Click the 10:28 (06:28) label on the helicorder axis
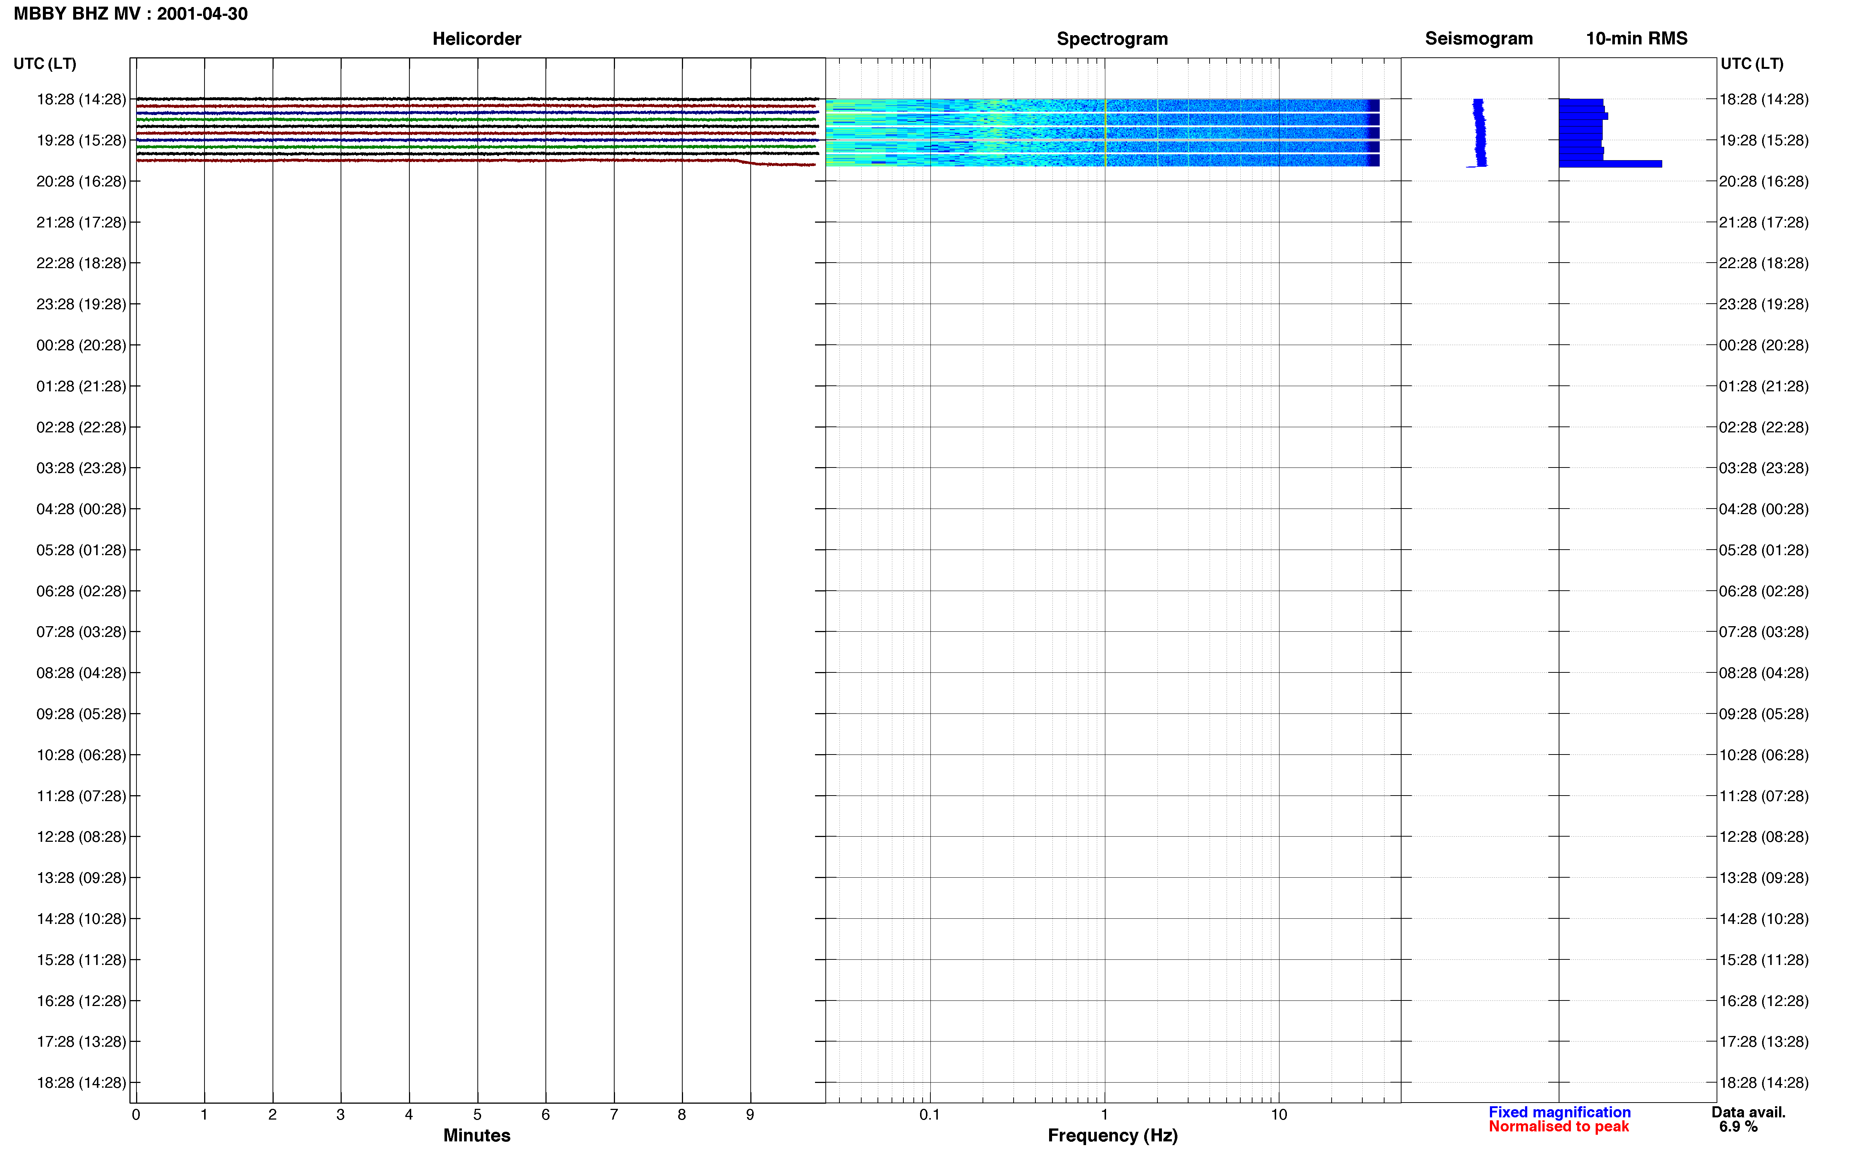This screenshot has height=1161, width=1856. 81,755
